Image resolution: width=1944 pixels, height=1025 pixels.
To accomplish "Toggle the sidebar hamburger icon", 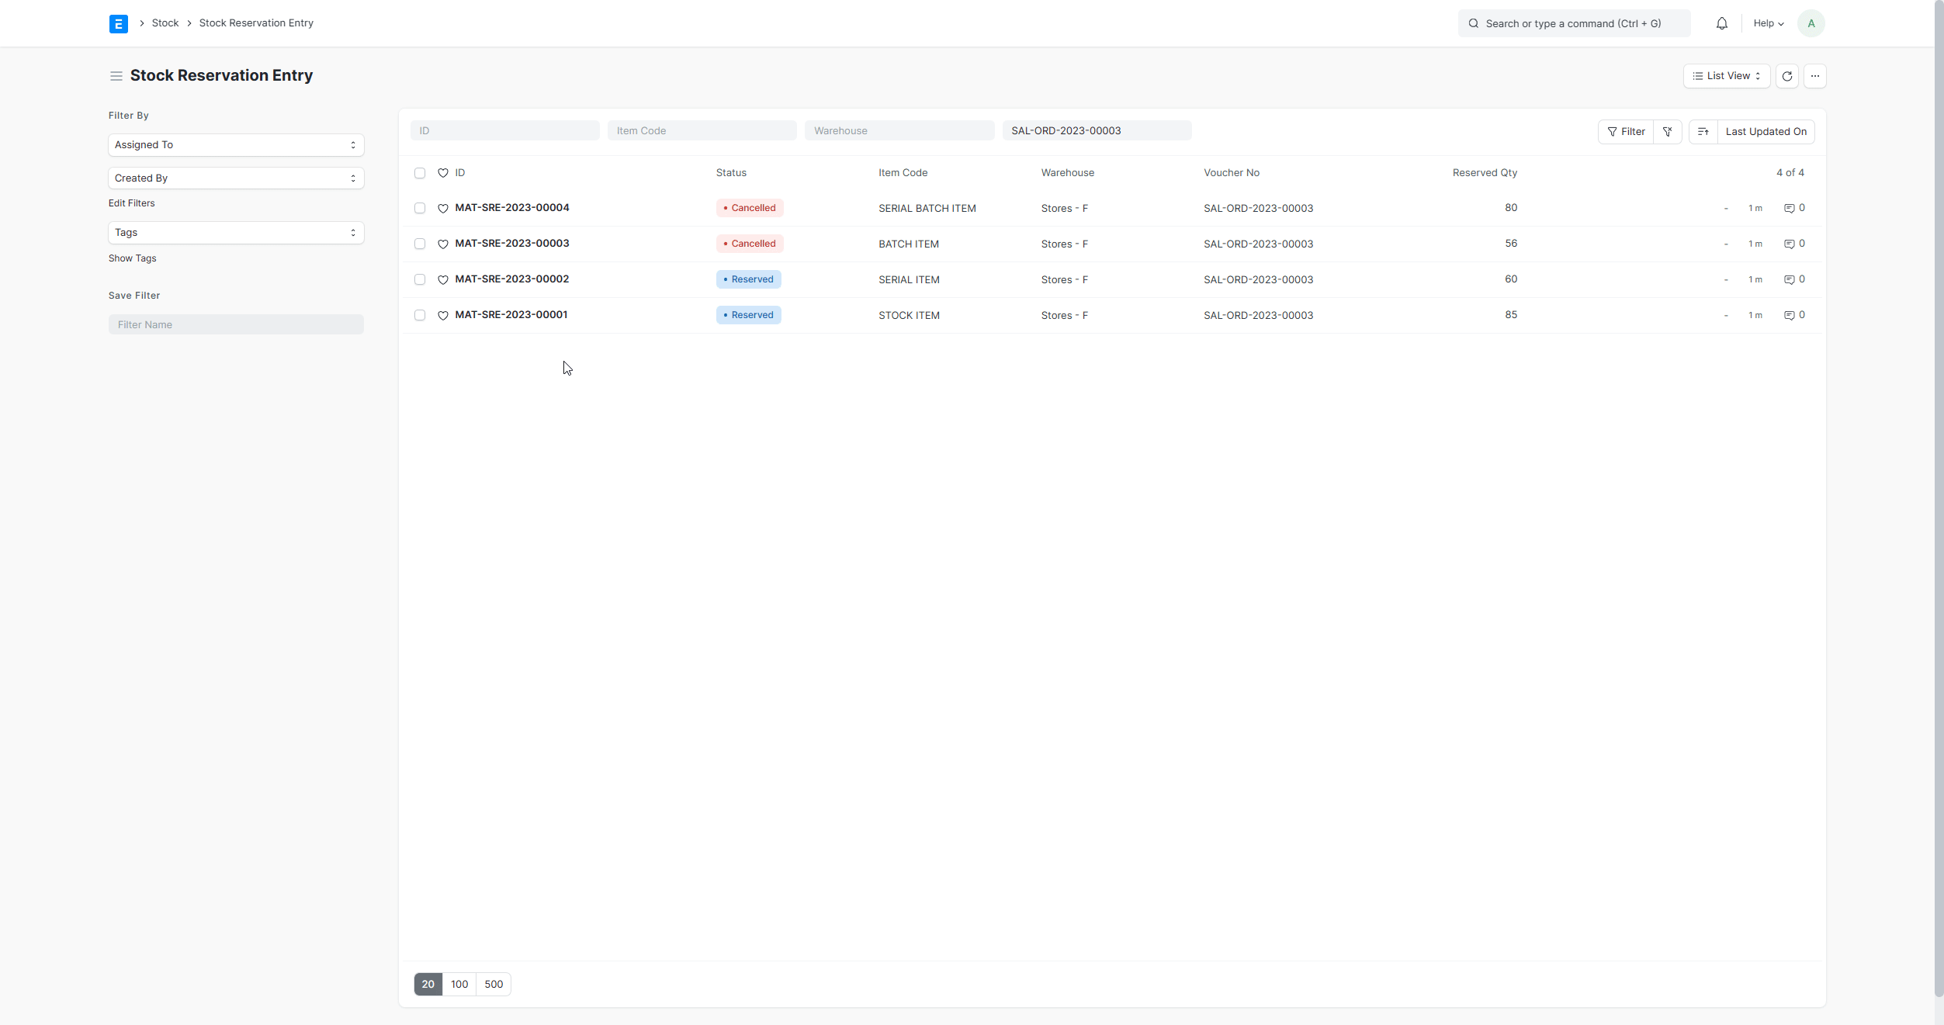I will pos(116,76).
